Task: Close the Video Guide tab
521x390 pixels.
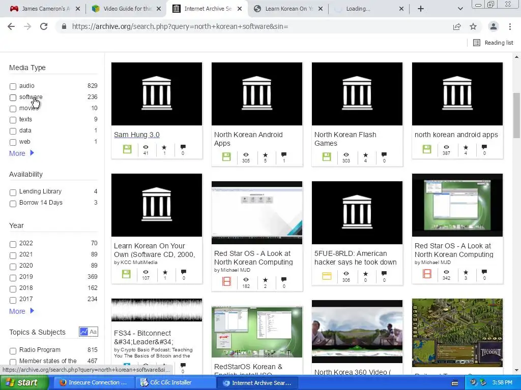Action: click(x=159, y=9)
